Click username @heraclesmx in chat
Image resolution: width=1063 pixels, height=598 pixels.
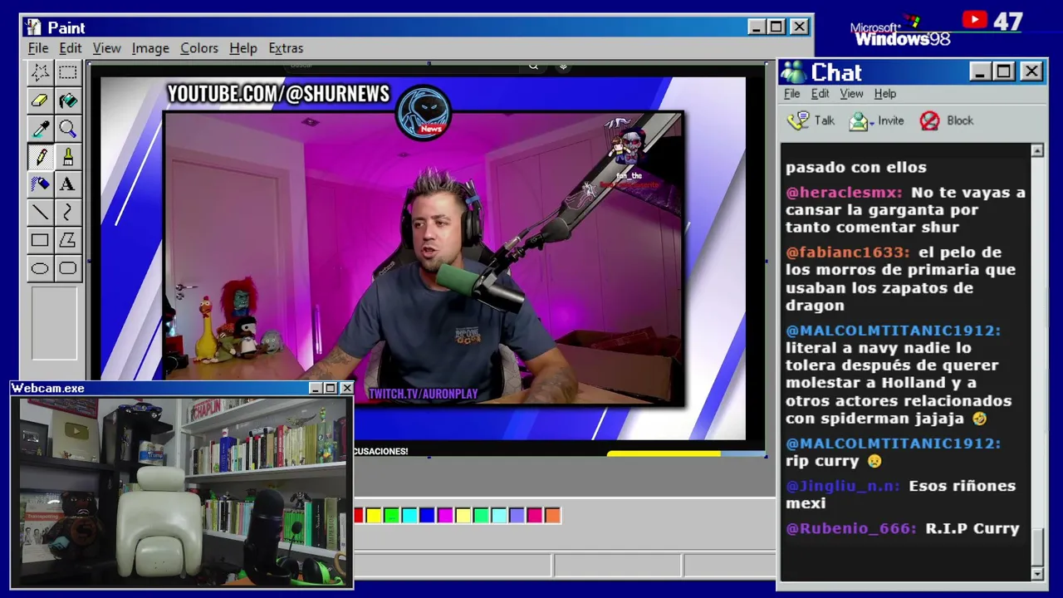844,193
